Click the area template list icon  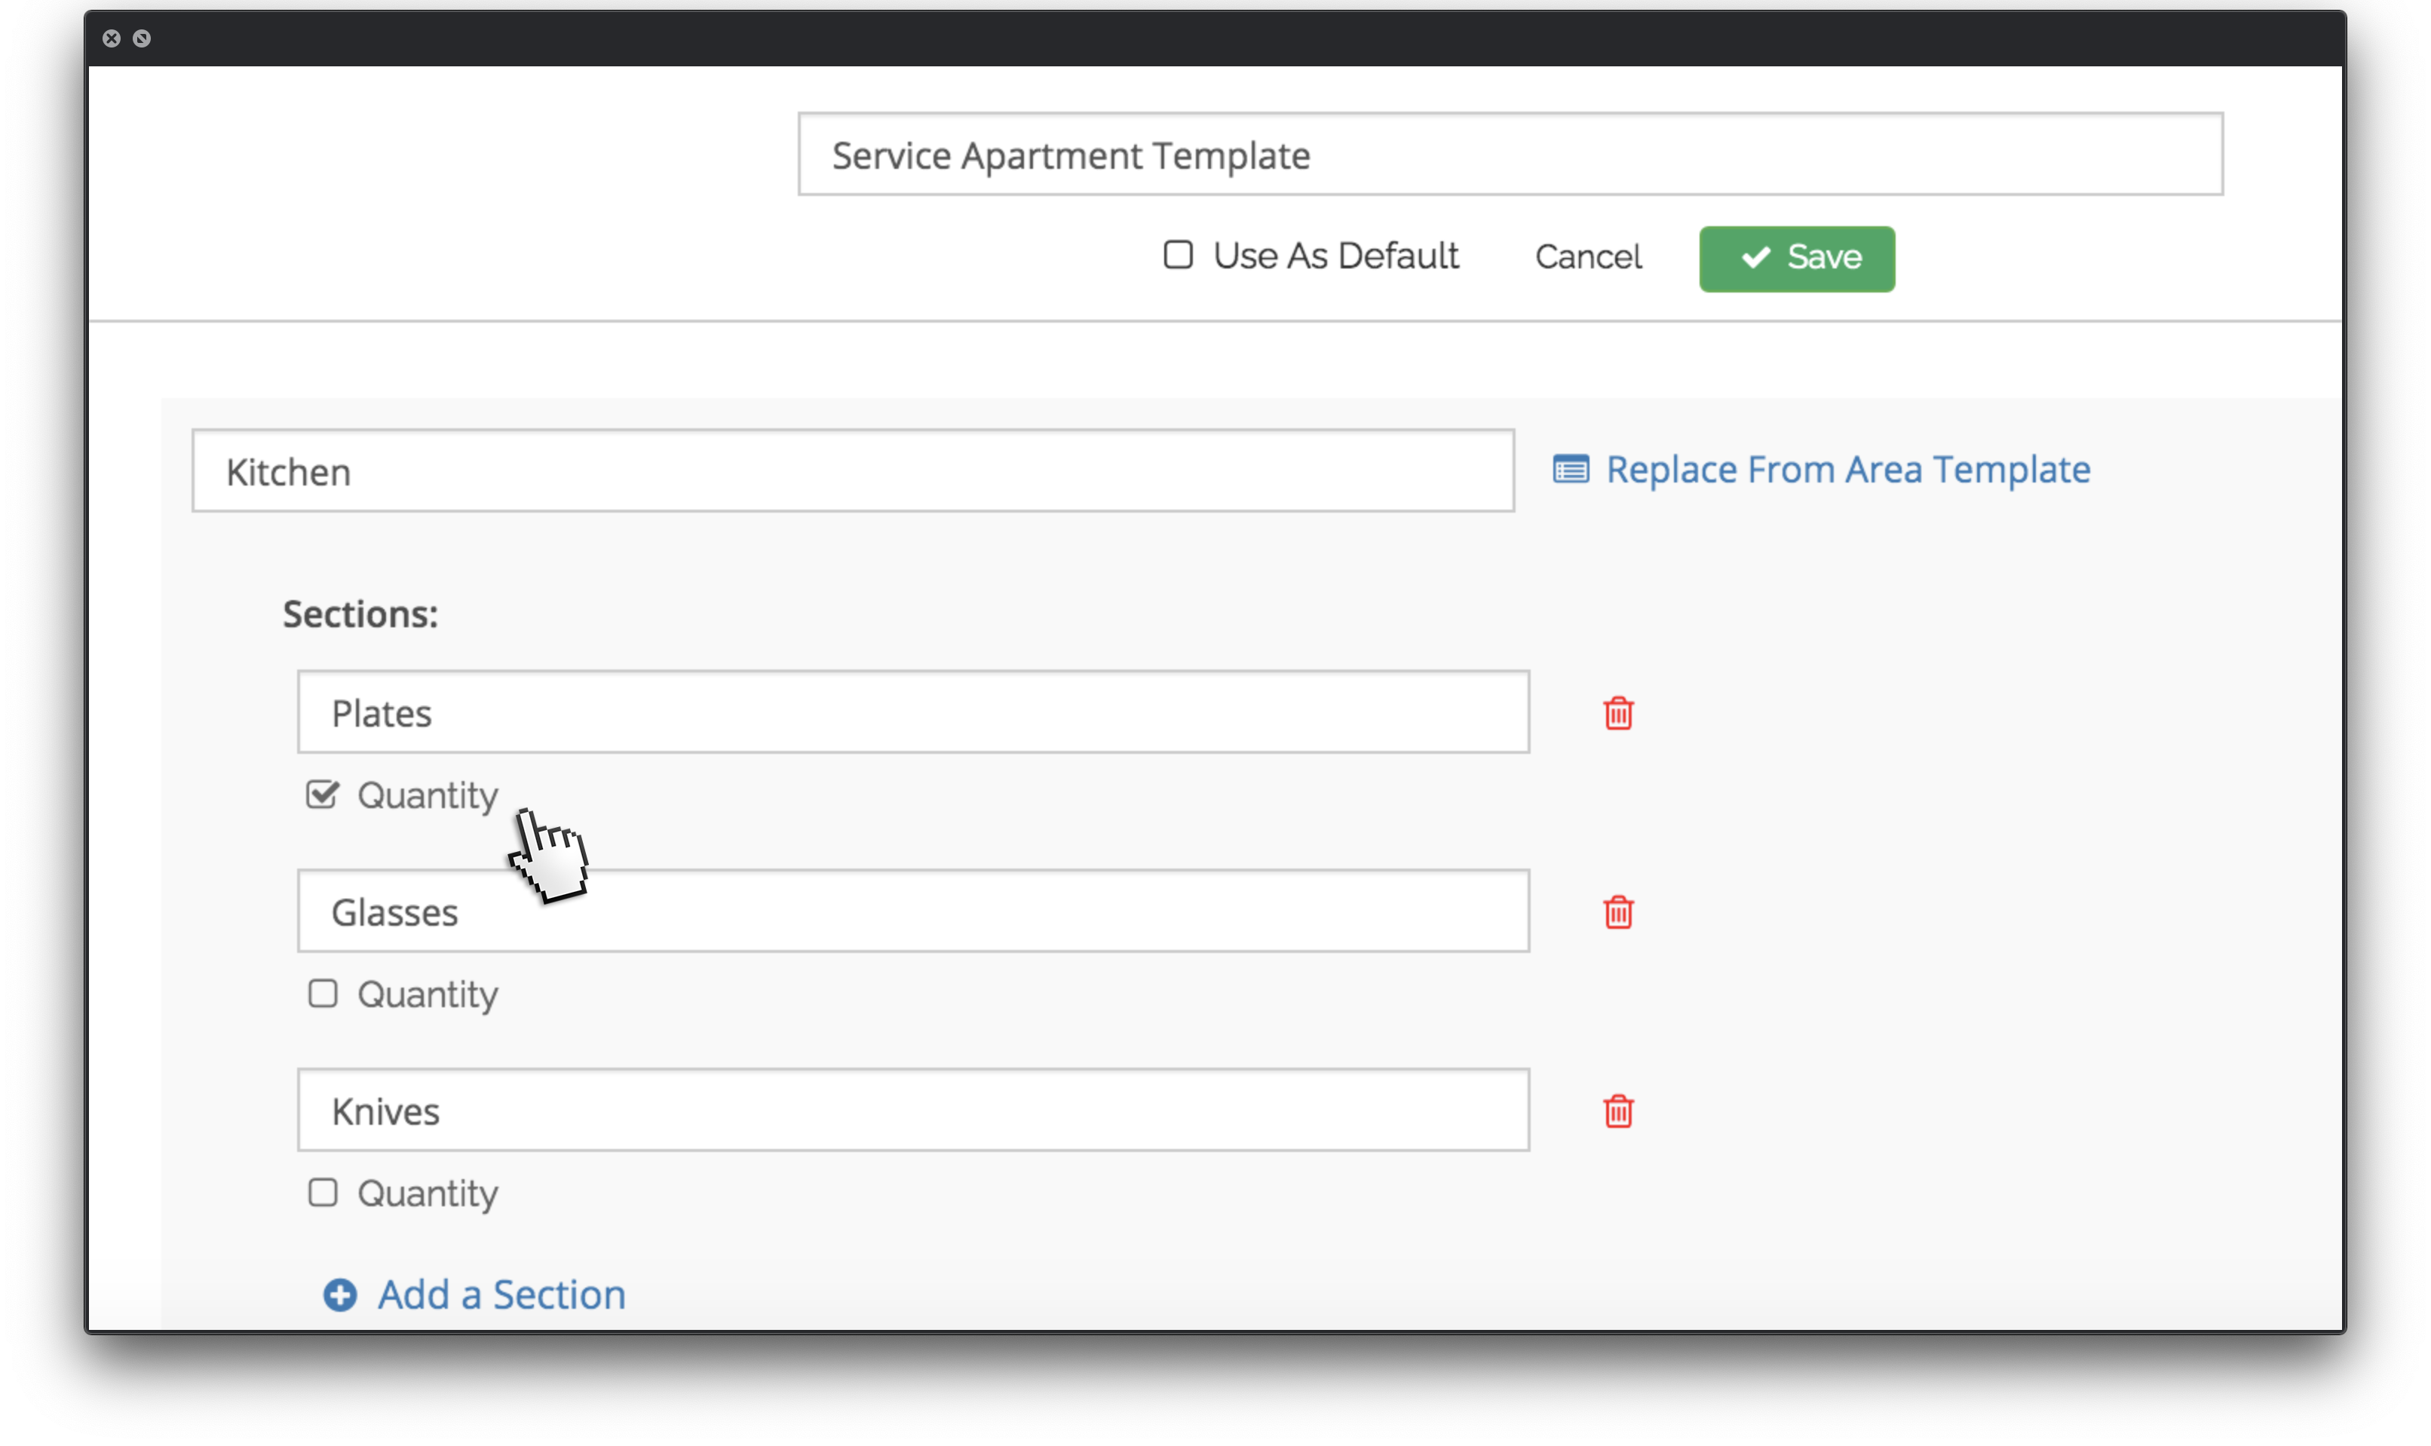click(x=1571, y=470)
